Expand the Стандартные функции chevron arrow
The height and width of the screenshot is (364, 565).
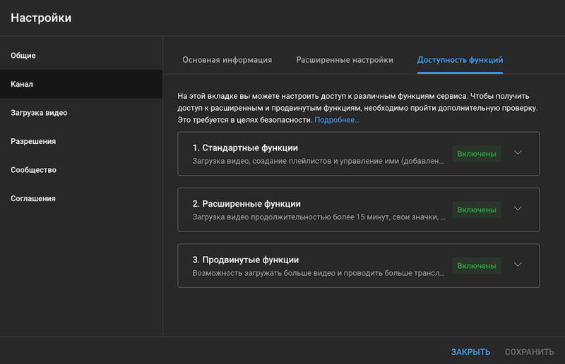pyautogui.click(x=518, y=153)
